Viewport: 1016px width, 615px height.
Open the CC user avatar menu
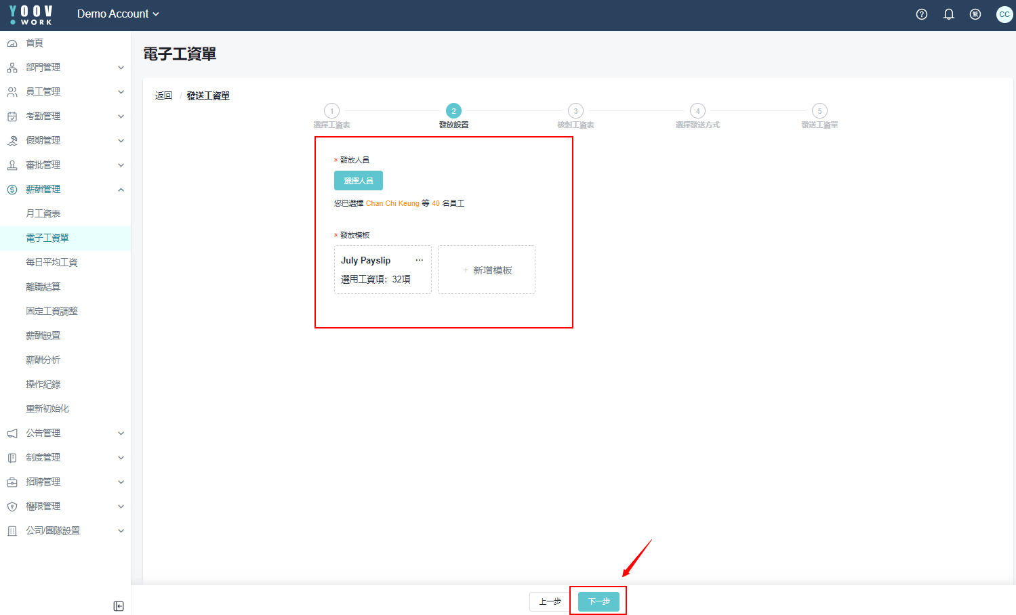[1004, 14]
